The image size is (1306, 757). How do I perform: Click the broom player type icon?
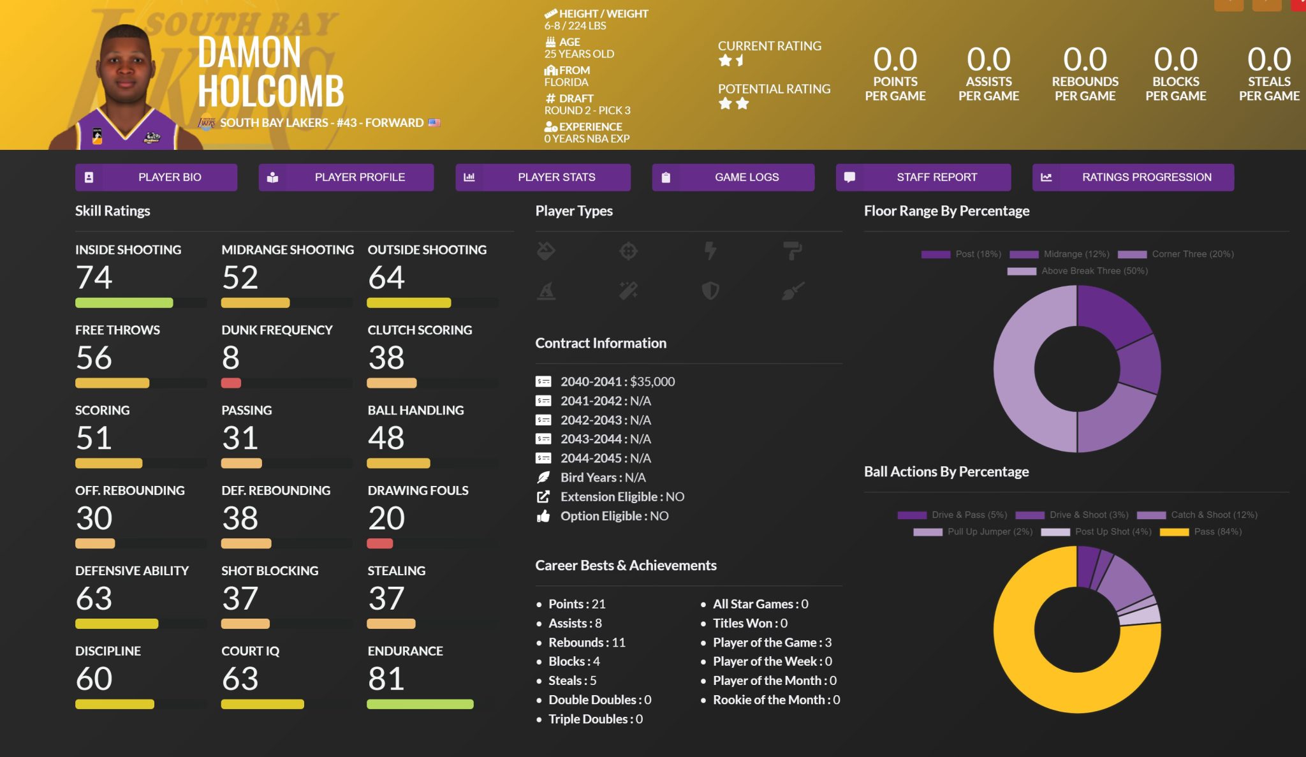click(793, 291)
